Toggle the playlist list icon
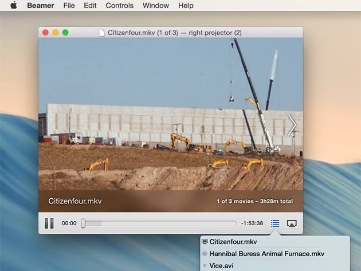Screen dimensions: 361x271 (275, 223)
